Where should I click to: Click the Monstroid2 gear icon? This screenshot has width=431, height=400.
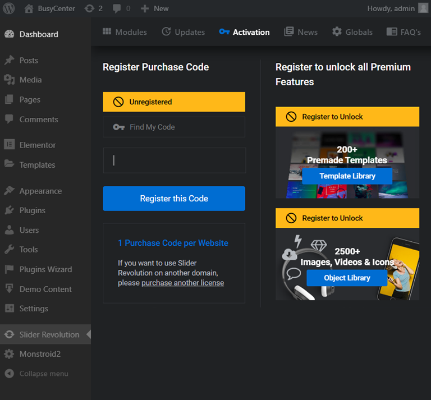[x=10, y=354]
